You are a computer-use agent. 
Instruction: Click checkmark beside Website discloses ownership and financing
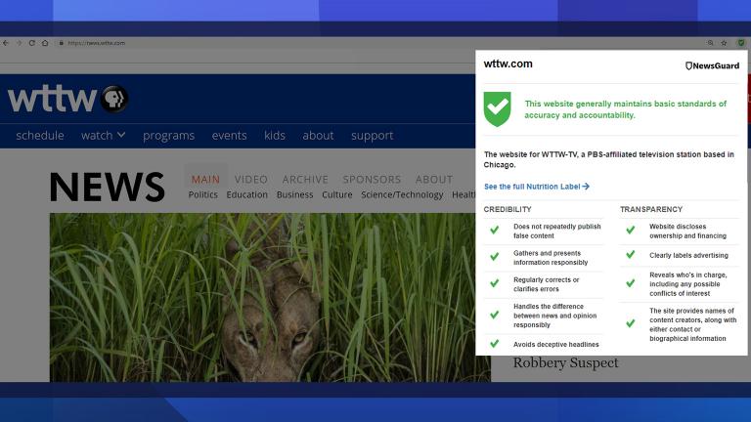coord(631,231)
